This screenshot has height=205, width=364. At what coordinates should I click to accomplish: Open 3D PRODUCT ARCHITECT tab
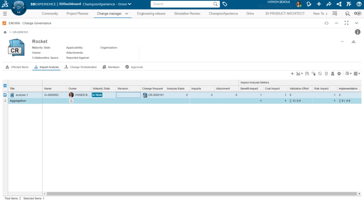click(x=285, y=14)
